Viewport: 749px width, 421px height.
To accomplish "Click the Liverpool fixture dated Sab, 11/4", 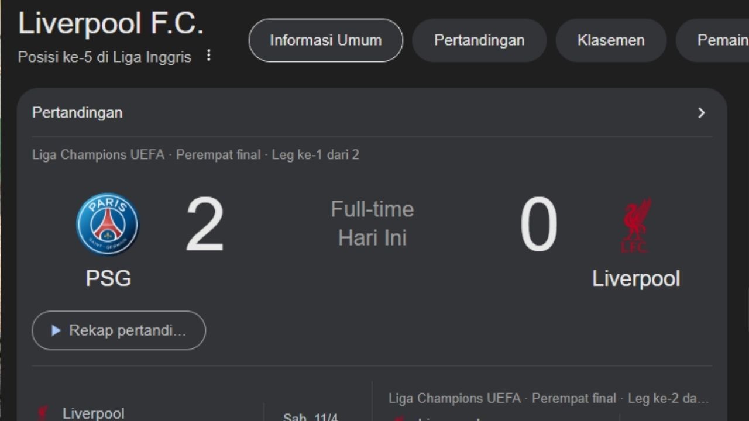I will pyautogui.click(x=94, y=413).
